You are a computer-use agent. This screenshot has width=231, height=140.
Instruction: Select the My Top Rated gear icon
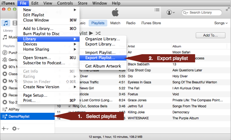(x=5, y=81)
